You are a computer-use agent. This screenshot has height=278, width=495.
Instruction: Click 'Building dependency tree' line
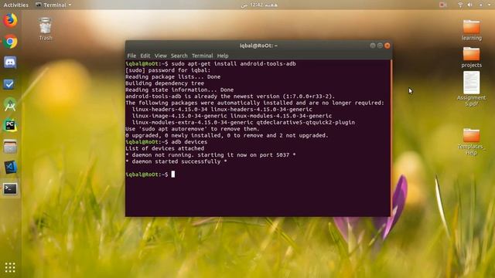pos(165,83)
